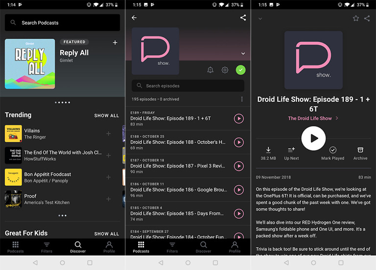
Task: Open three-dot menu beside 195 episodes count
Action: pos(242,99)
